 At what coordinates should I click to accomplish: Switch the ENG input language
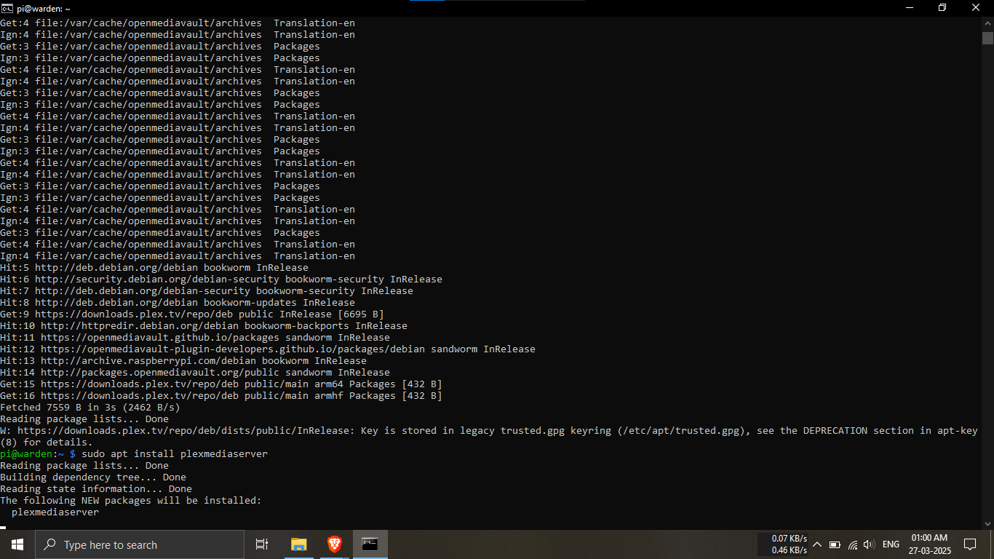pos(891,544)
